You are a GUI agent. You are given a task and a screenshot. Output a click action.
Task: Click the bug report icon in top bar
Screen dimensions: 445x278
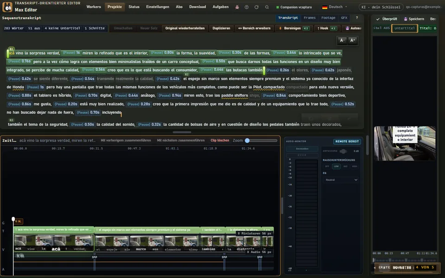click(237, 7)
